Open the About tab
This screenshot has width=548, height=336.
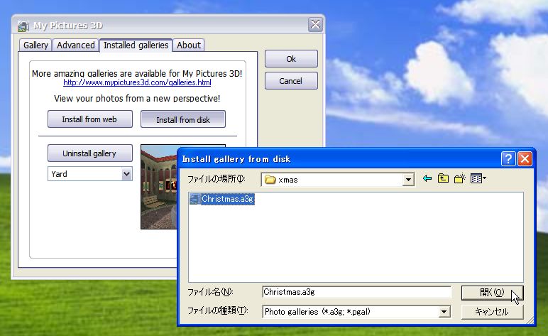point(189,45)
